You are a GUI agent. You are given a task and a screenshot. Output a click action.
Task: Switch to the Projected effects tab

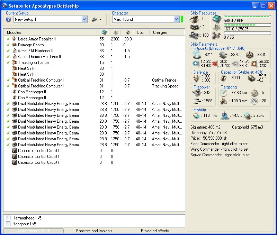click(x=154, y=231)
